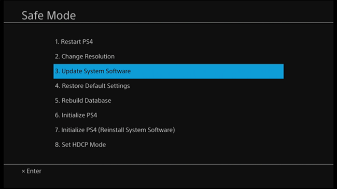
Task: Select Set HDCP Mode option
Action: click(80, 145)
